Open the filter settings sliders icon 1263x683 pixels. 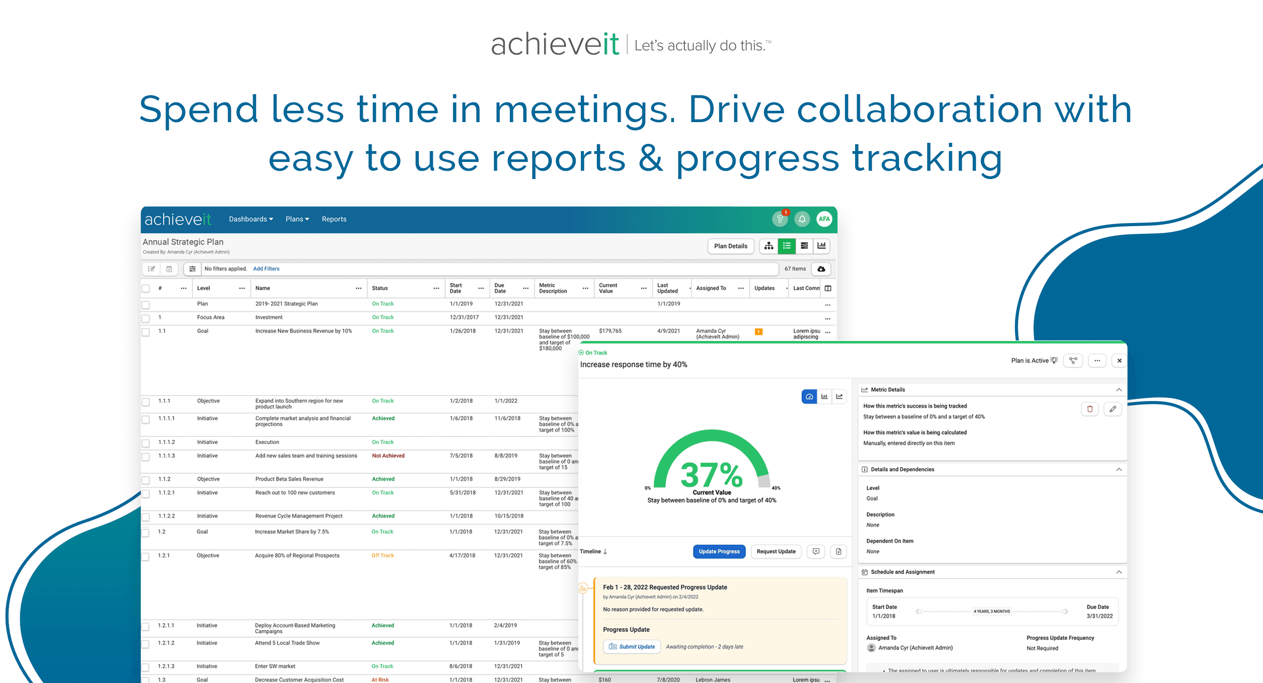point(192,269)
